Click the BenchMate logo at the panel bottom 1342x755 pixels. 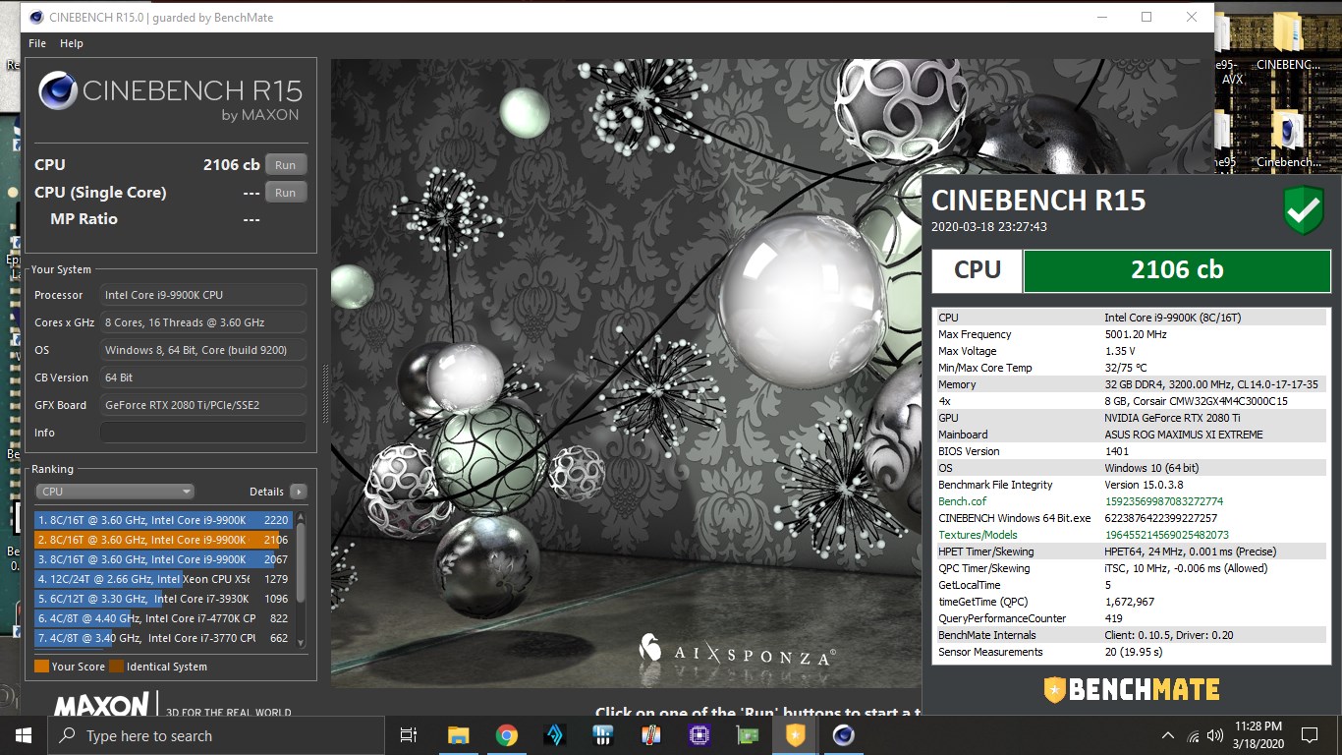coord(1131,689)
